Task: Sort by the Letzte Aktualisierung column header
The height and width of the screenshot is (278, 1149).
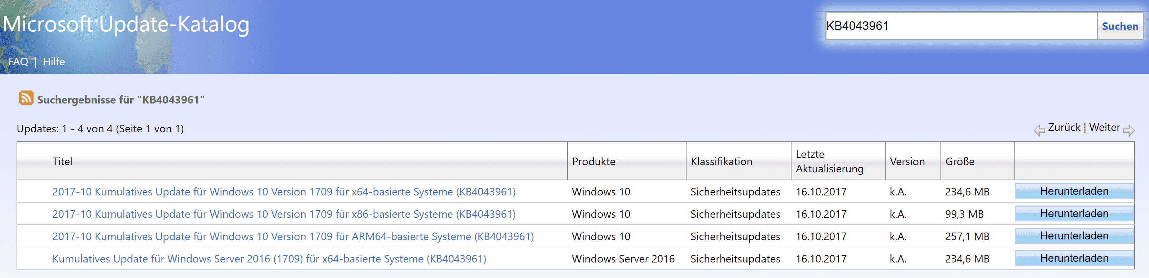Action: click(x=829, y=161)
